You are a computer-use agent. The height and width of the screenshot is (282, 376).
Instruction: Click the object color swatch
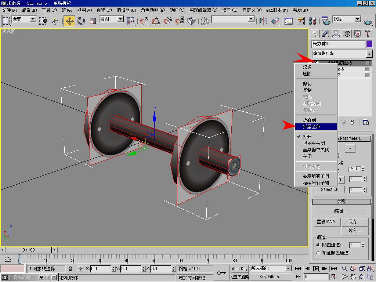369,44
